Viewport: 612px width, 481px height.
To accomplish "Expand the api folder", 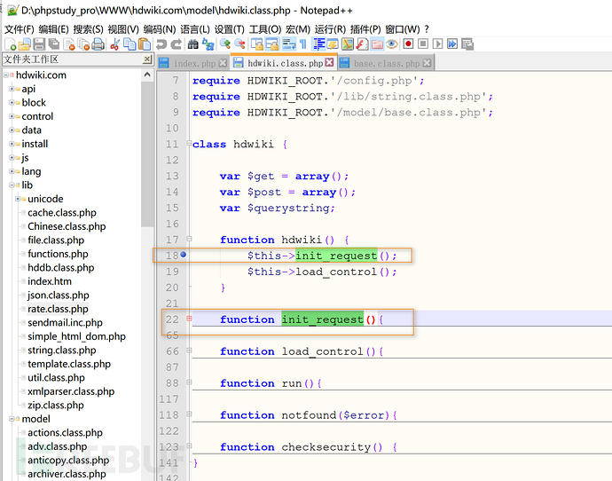I will pyautogui.click(x=12, y=89).
